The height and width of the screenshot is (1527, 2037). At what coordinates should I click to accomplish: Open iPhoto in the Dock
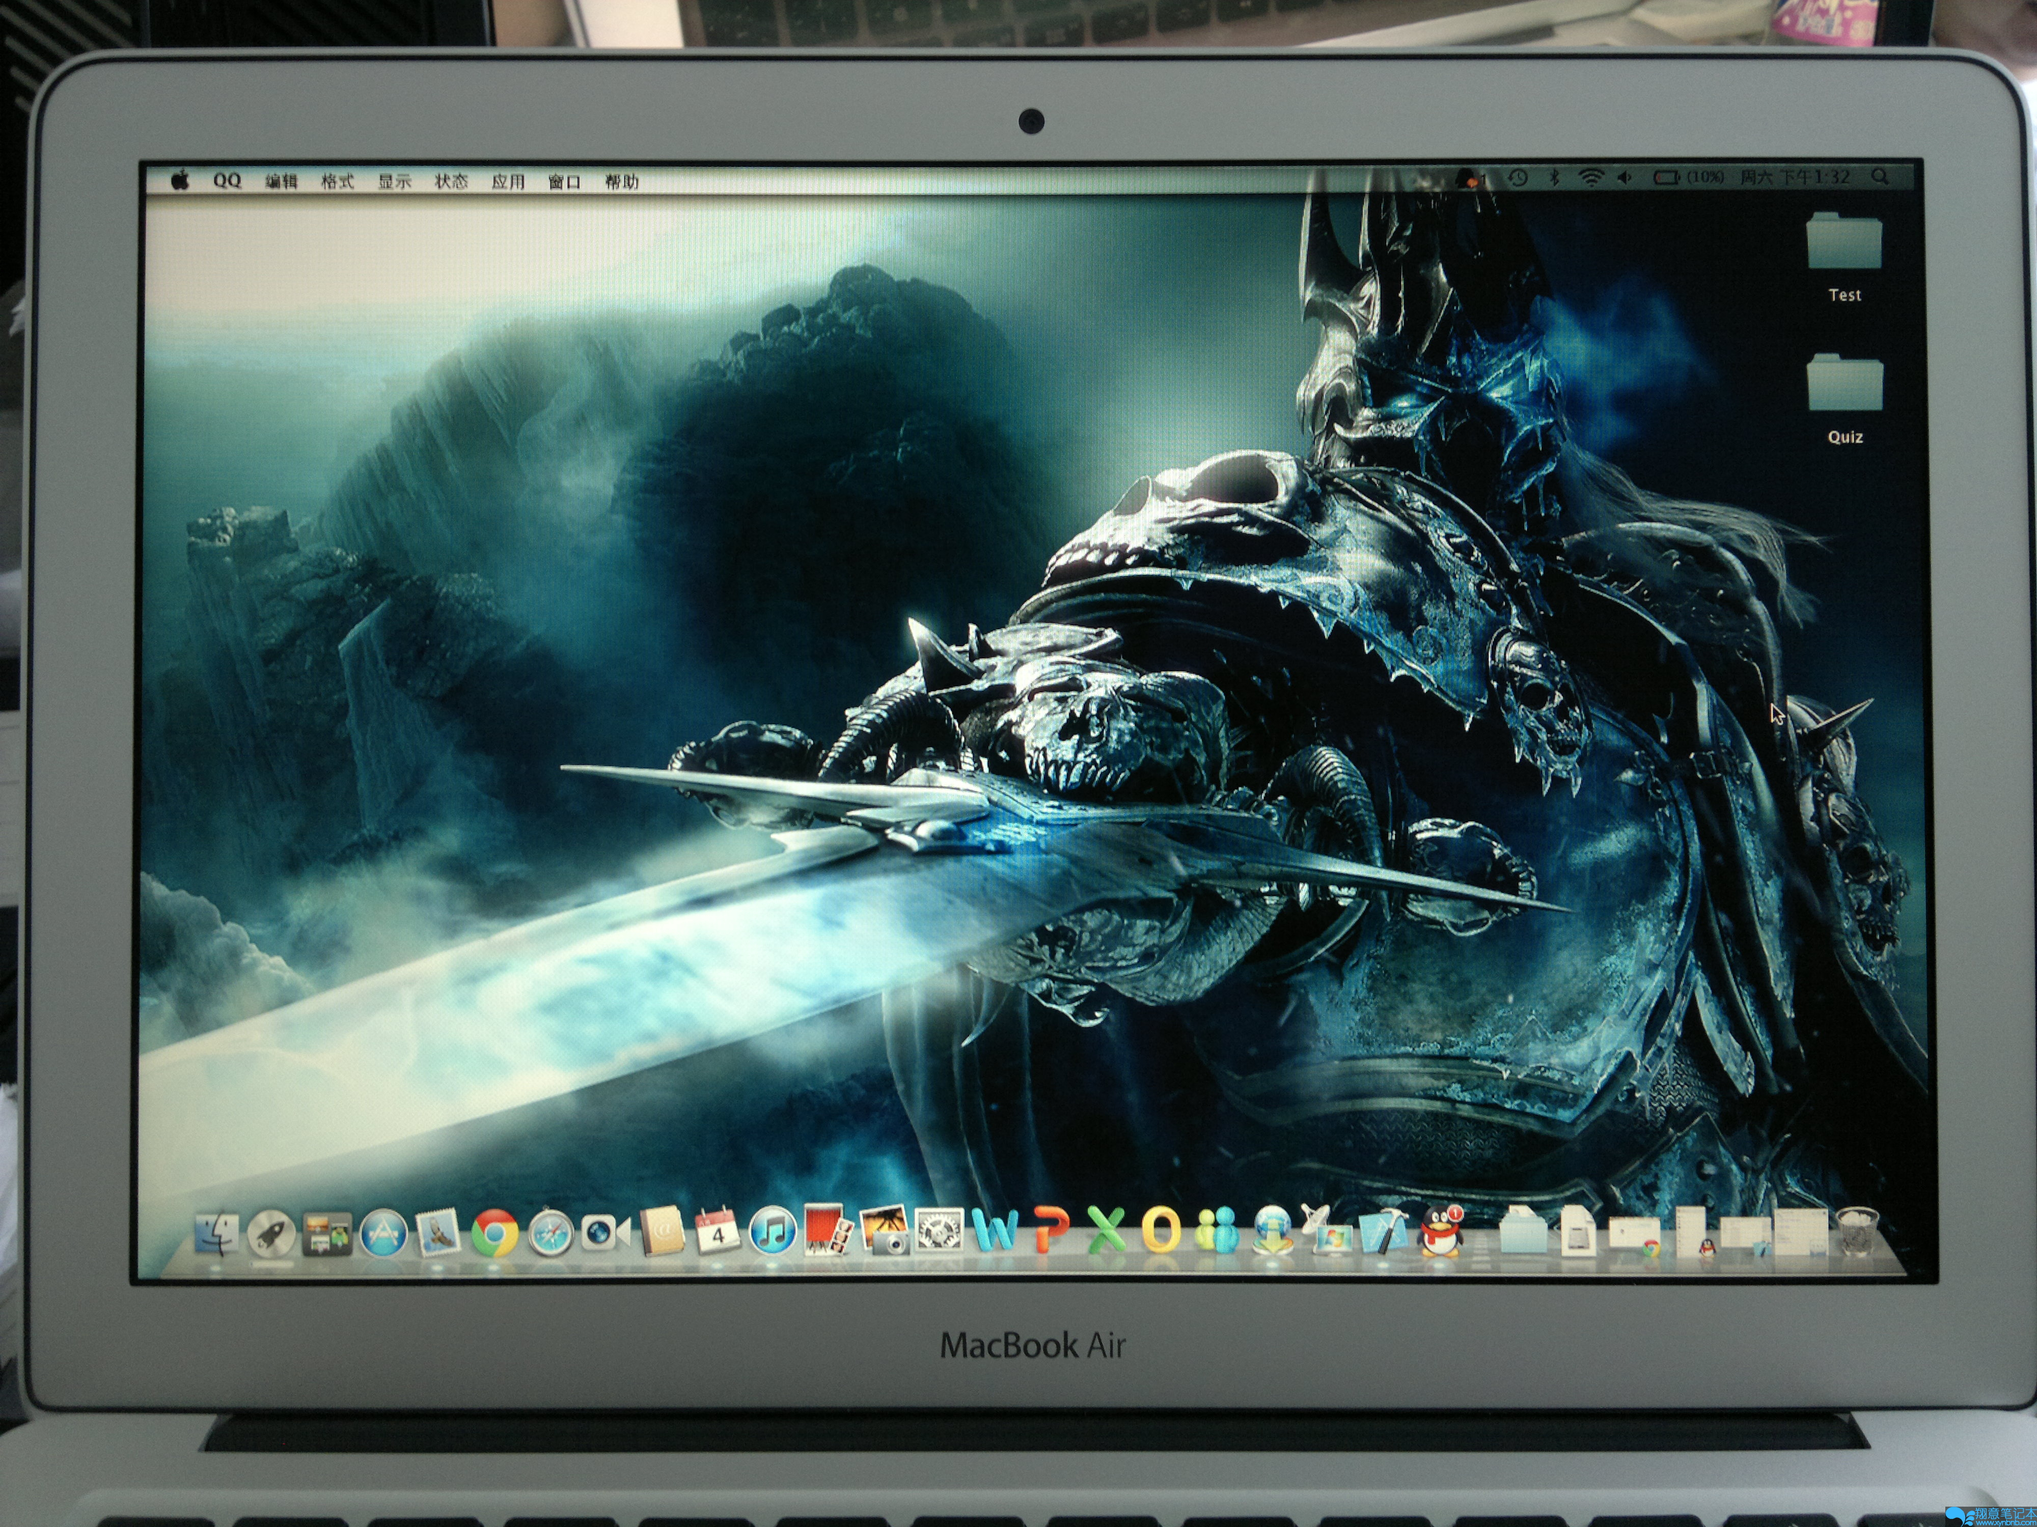885,1231
